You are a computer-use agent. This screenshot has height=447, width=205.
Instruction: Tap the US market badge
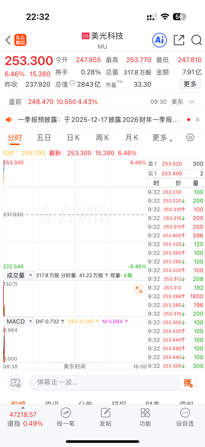tap(85, 36)
